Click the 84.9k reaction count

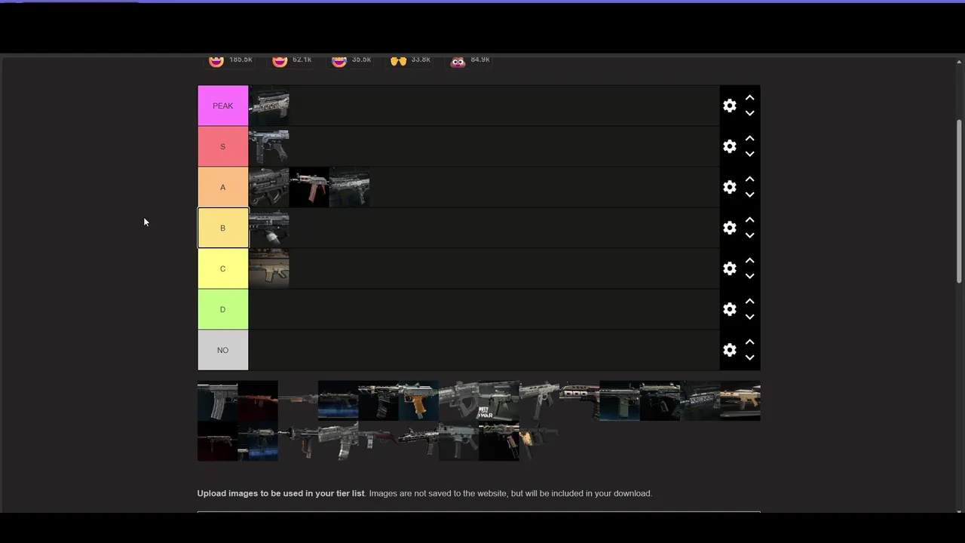click(x=480, y=60)
